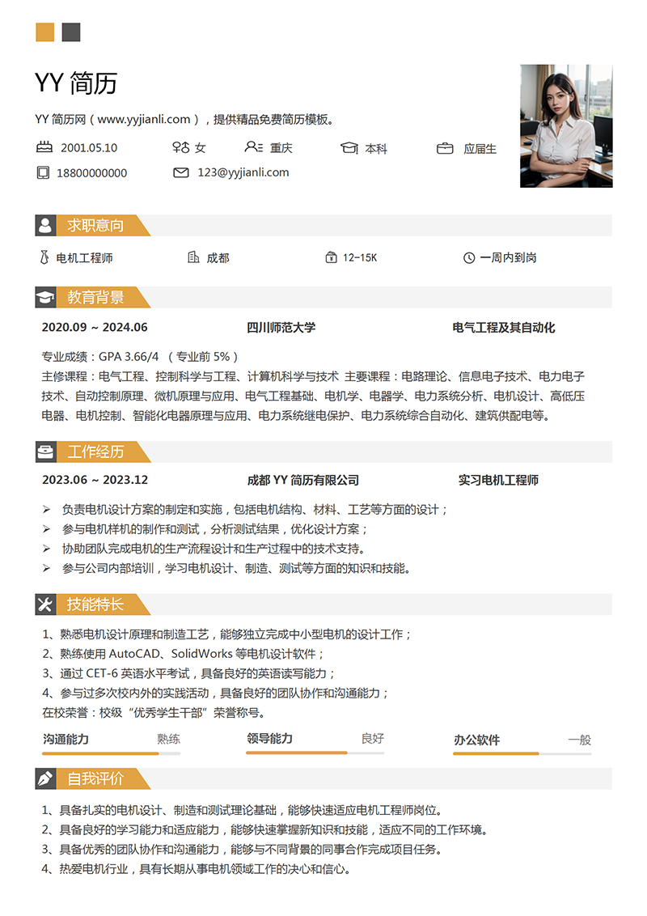Click the 热爱电机行业 self-evaluation line
This screenshot has width=647, height=916.
(197, 869)
